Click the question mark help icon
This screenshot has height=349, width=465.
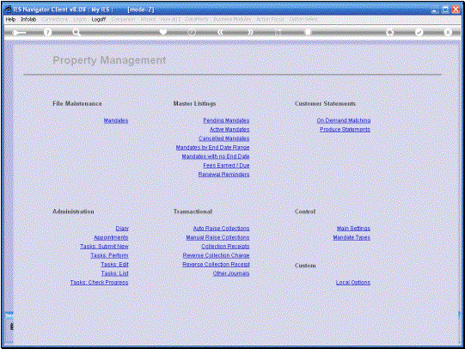point(47,33)
